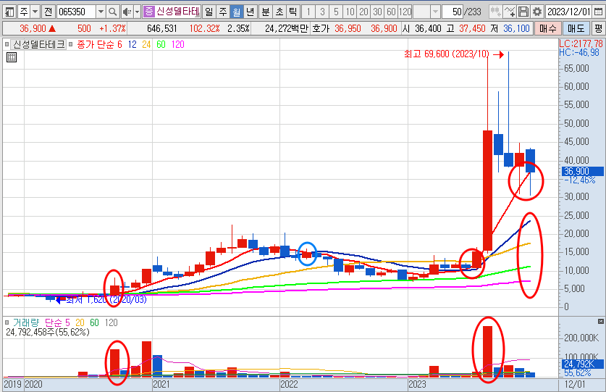
Task: Click the 매수 buy button
Action: tap(548, 29)
